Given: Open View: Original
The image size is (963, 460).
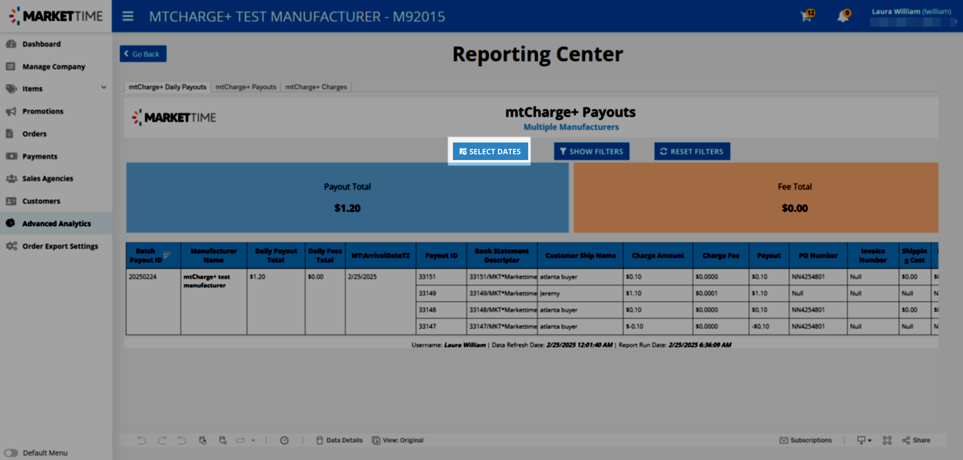Looking at the screenshot, I should coord(398,440).
